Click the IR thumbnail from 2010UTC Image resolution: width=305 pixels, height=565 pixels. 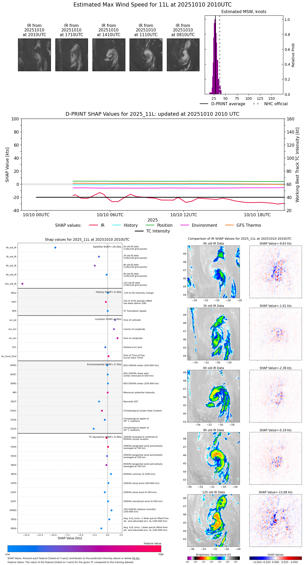(34, 55)
